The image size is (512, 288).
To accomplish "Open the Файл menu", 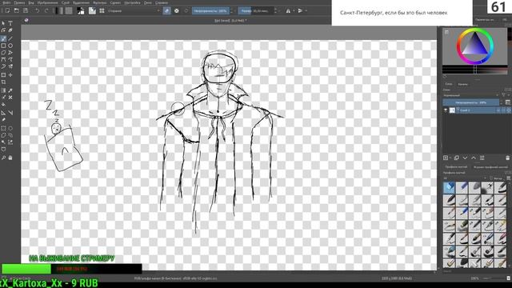I will tap(6, 2).
